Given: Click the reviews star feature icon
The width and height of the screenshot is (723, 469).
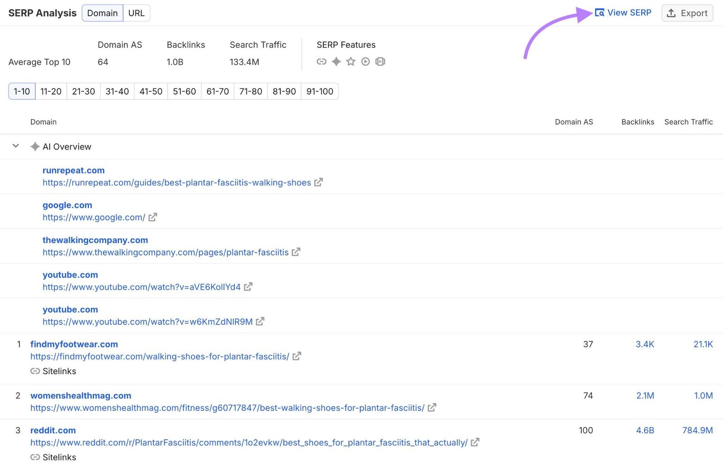Looking at the screenshot, I should click(x=351, y=61).
